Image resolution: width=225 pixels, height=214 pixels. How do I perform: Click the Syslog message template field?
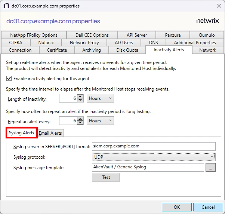[148, 168]
